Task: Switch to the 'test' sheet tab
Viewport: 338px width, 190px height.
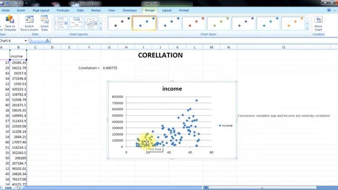Action: click(8, 188)
